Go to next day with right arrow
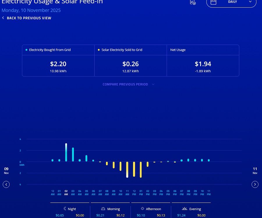The width and height of the screenshot is (262, 218). [255, 184]
